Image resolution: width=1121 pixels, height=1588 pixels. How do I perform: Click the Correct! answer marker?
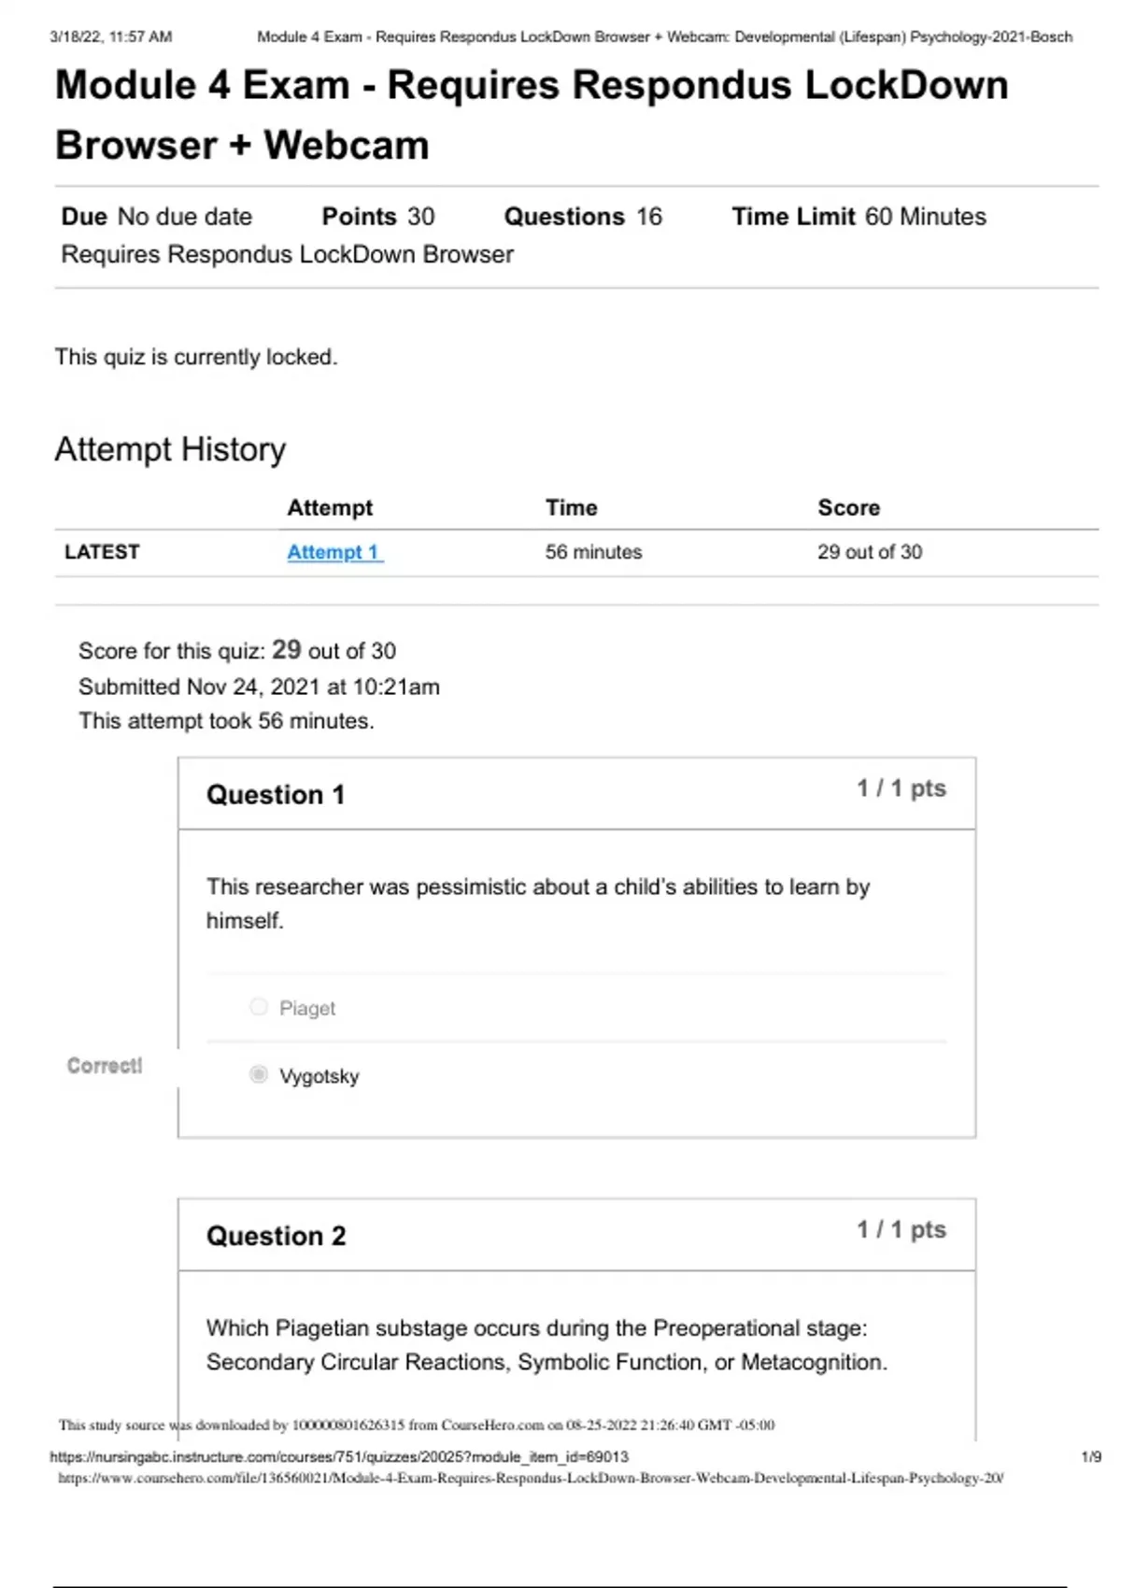click(x=105, y=1066)
